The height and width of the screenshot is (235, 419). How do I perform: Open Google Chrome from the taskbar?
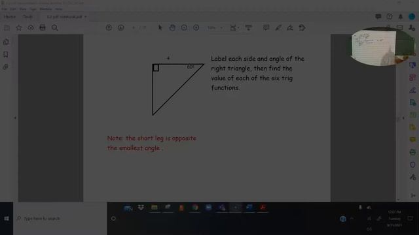(x=195, y=208)
